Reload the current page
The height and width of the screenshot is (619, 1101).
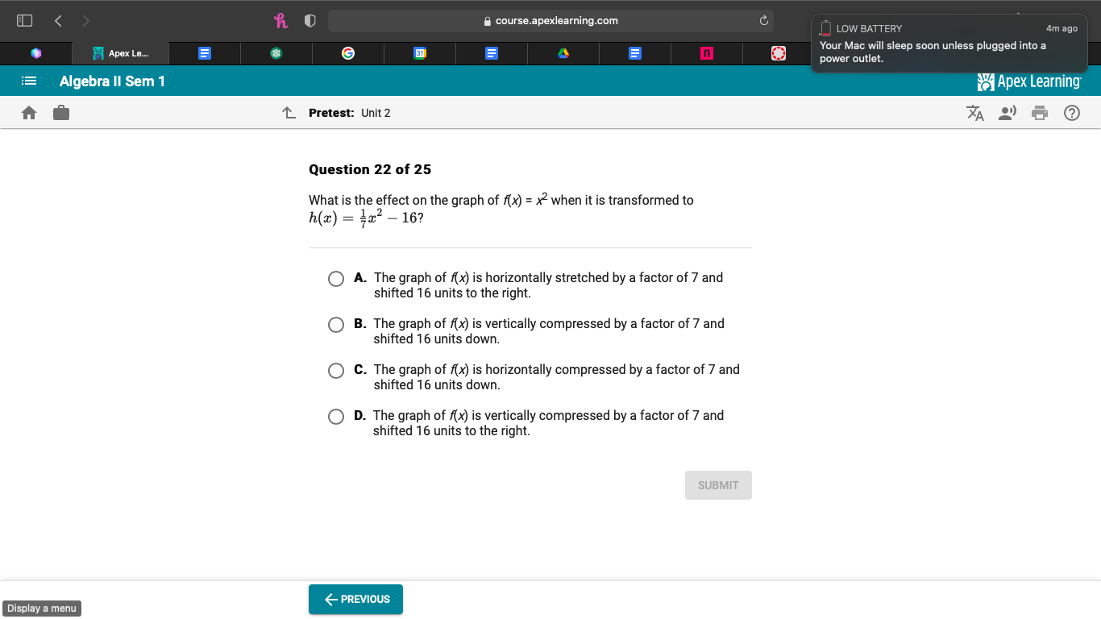[x=763, y=21]
